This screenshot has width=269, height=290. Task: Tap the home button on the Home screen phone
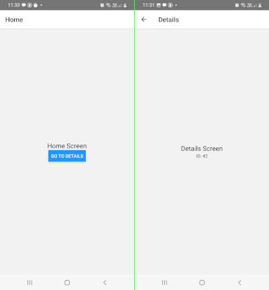67,283
